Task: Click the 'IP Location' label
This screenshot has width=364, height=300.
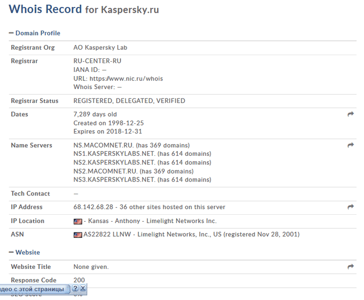Action: (28, 221)
